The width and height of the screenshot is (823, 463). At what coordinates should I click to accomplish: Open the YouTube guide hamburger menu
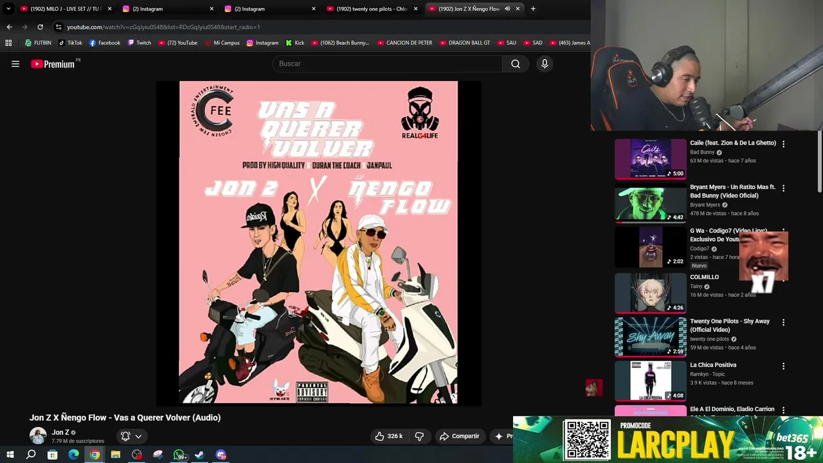pos(15,64)
